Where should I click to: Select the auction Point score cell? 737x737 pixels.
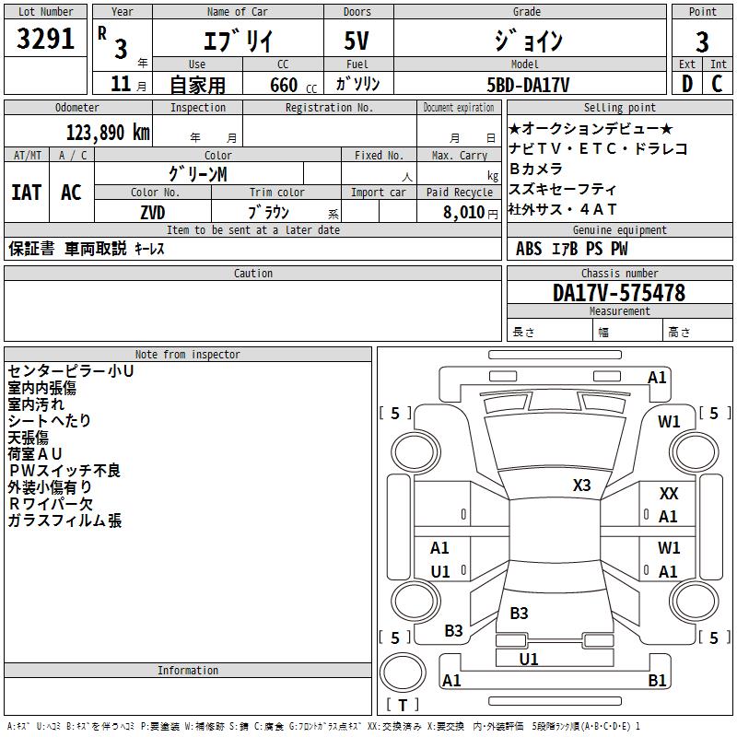pos(702,41)
